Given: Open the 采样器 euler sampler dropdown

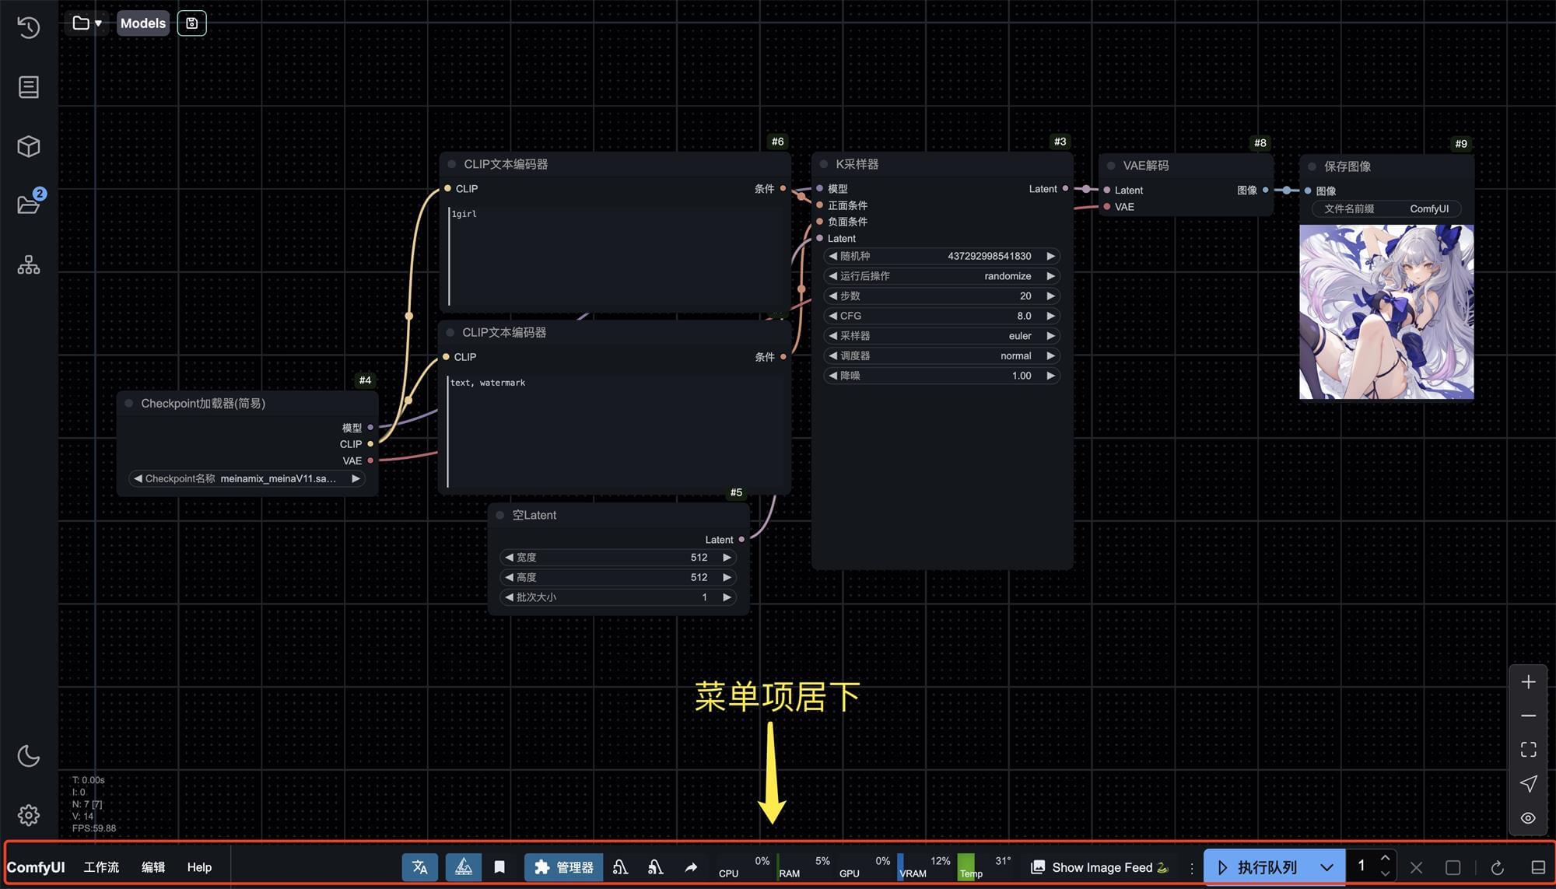Looking at the screenshot, I should point(941,336).
